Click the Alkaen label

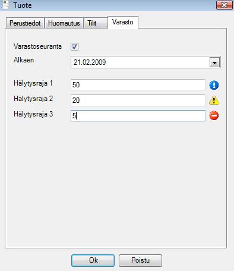click(x=24, y=60)
